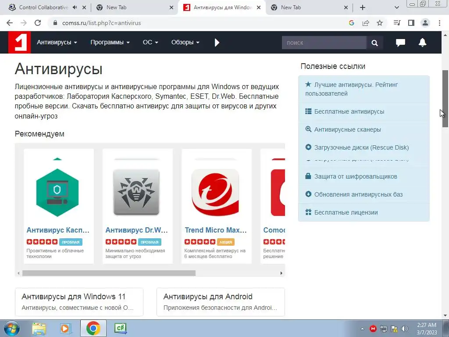Viewport: 449px width, 337px height.
Task: Open the comments chat bubble icon
Action: click(400, 43)
